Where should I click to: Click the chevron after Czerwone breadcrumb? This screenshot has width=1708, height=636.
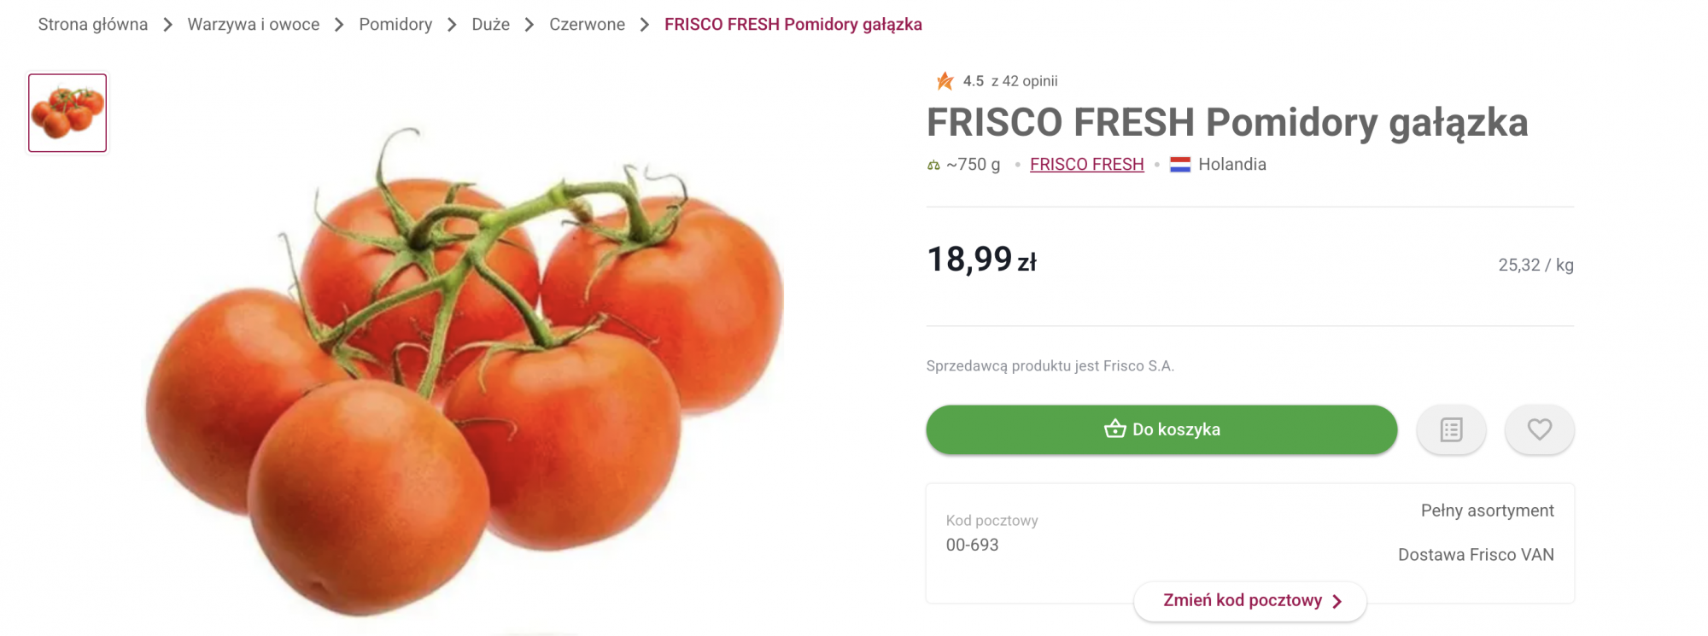(x=645, y=25)
